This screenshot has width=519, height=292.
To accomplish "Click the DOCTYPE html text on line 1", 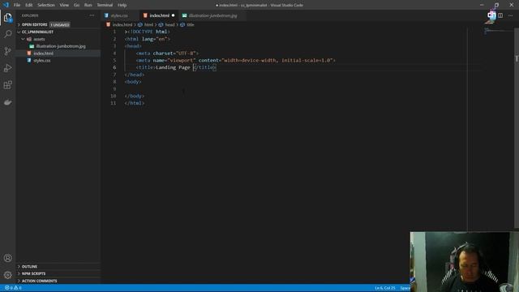I will coord(149,32).
